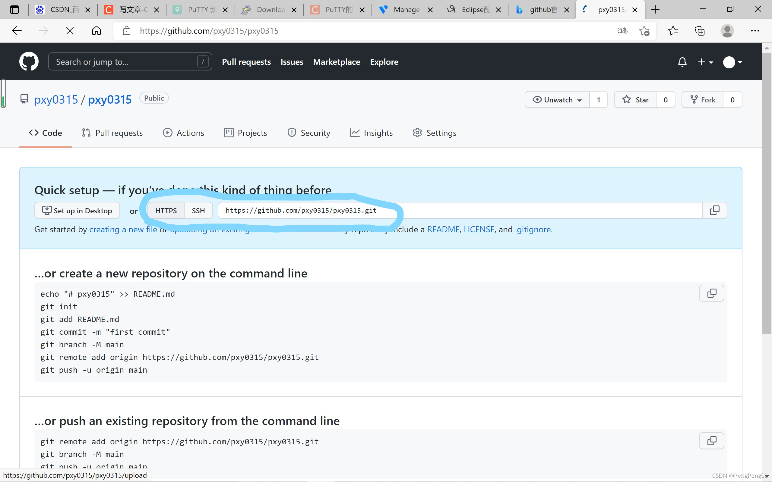This screenshot has height=482, width=772.
Task: Stop the page loading (X button)
Action: [x=70, y=31]
